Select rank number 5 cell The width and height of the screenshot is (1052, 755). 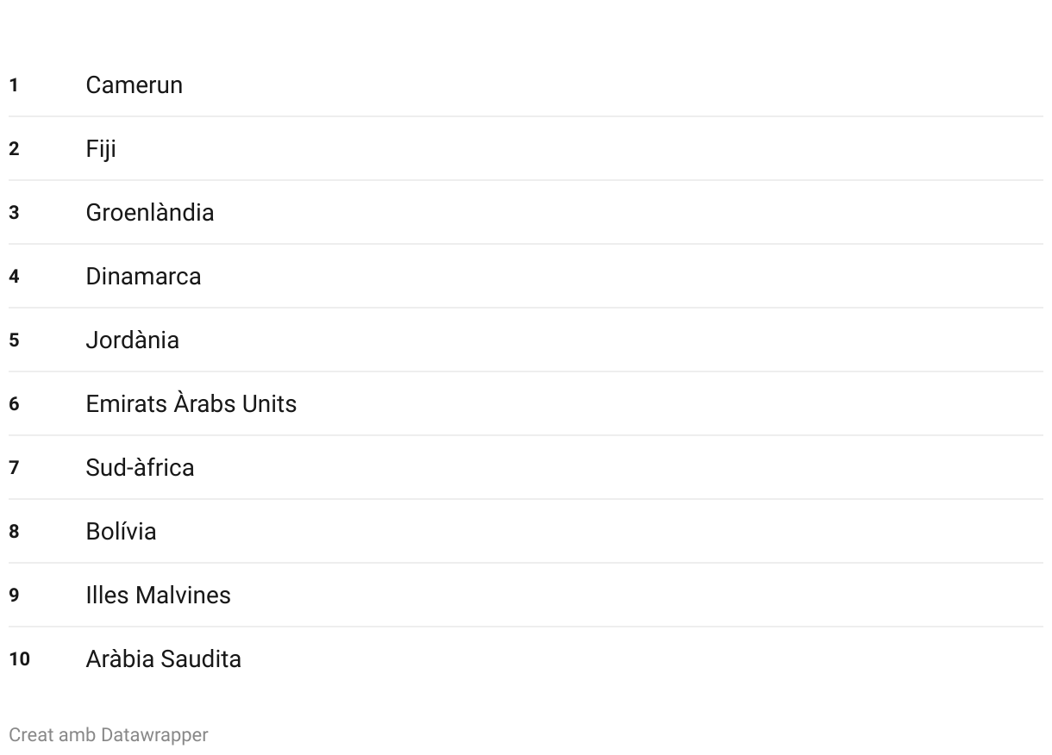(x=14, y=340)
